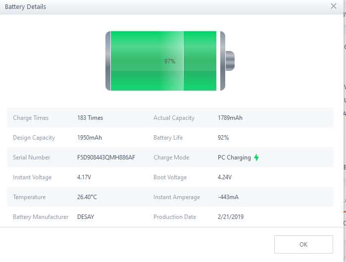
Task: Click the OK button
Action: [303, 244]
